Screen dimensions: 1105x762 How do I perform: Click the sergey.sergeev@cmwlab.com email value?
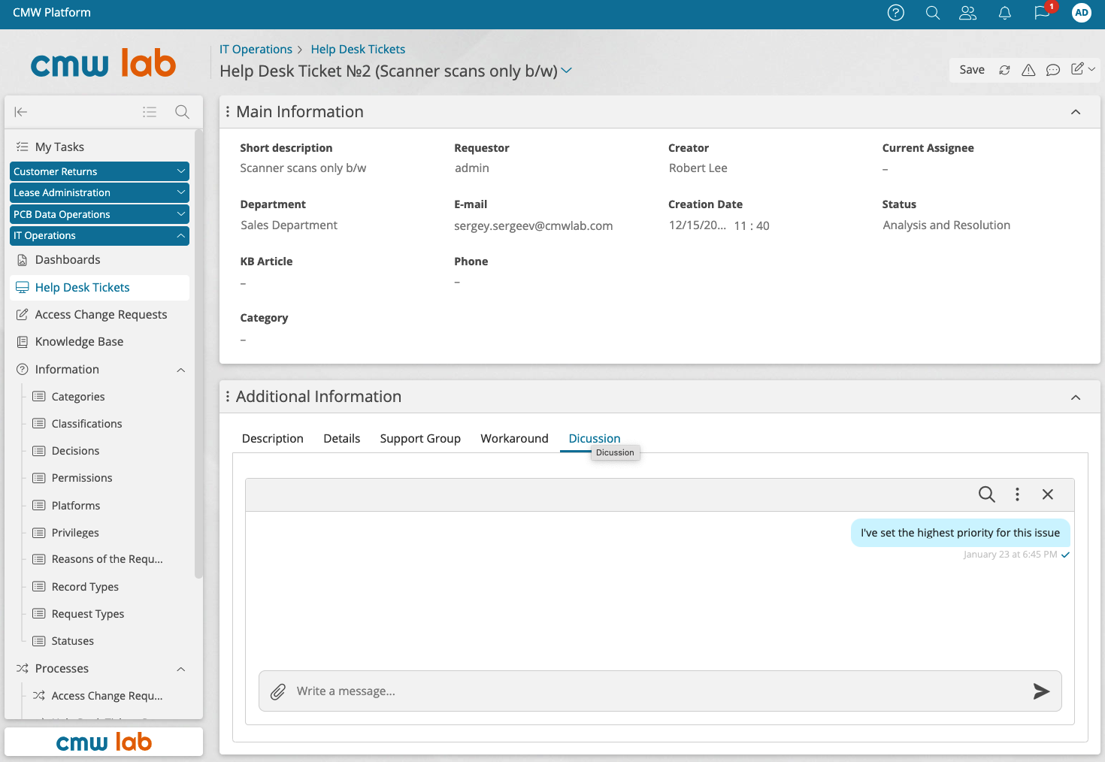click(533, 226)
